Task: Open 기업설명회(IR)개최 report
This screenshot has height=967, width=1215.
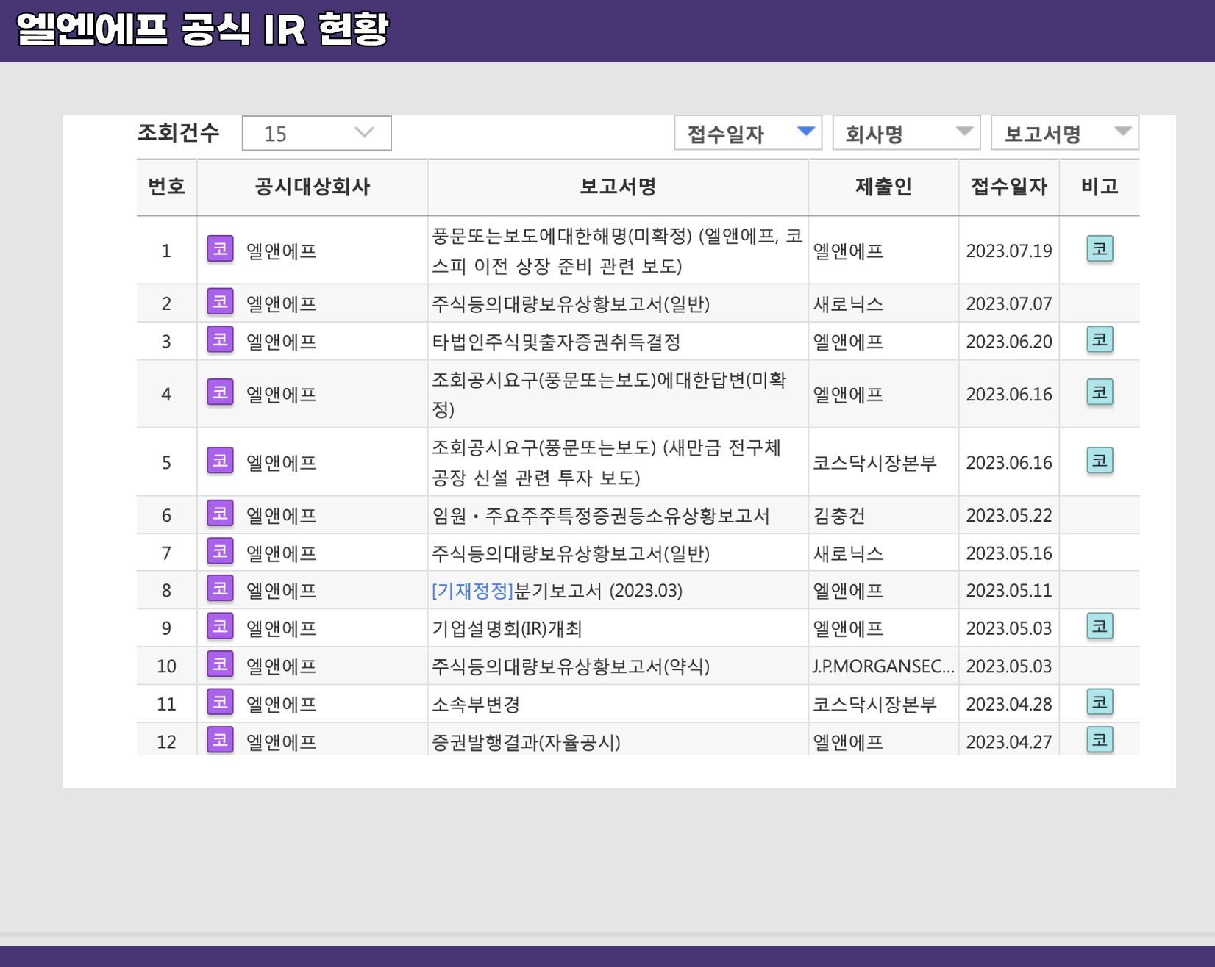Action: point(507,629)
